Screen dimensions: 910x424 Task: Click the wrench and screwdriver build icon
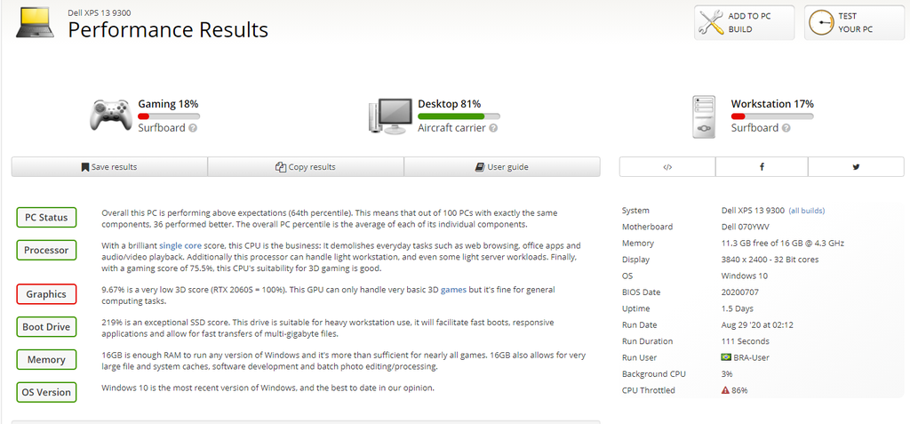(710, 22)
